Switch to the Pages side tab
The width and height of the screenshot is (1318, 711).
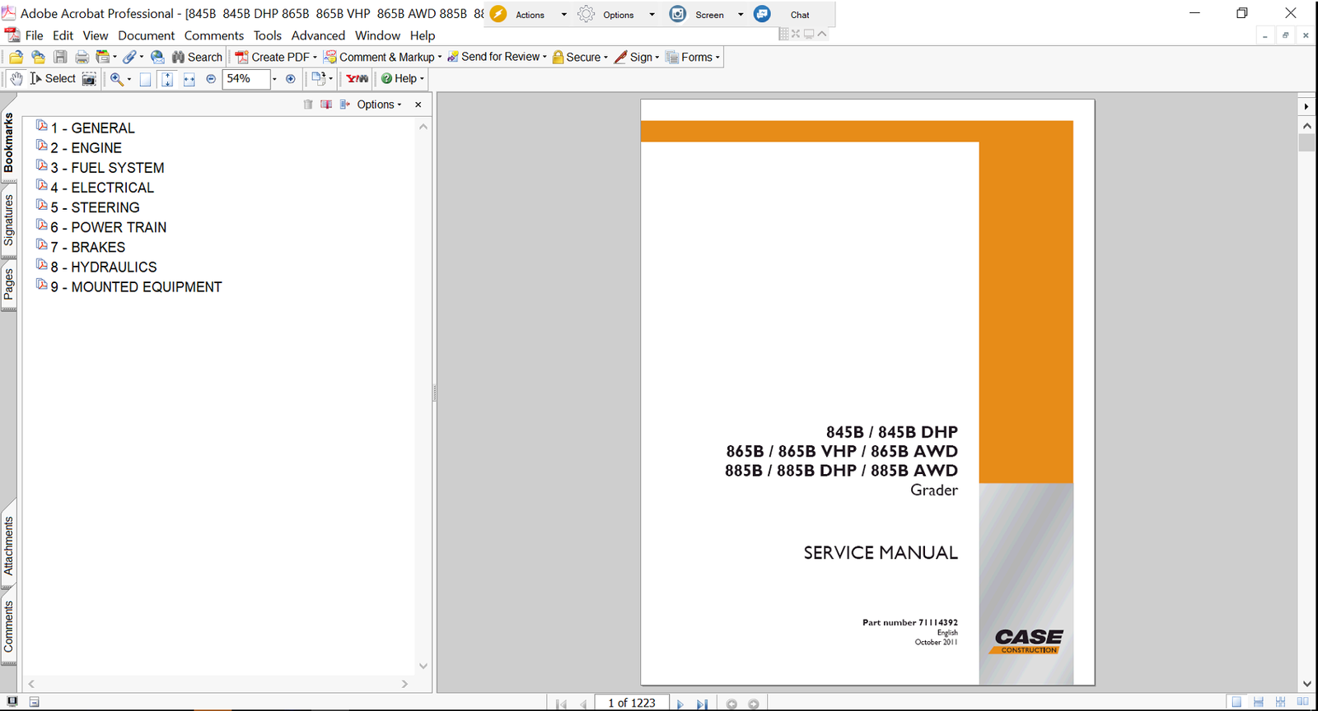9,285
